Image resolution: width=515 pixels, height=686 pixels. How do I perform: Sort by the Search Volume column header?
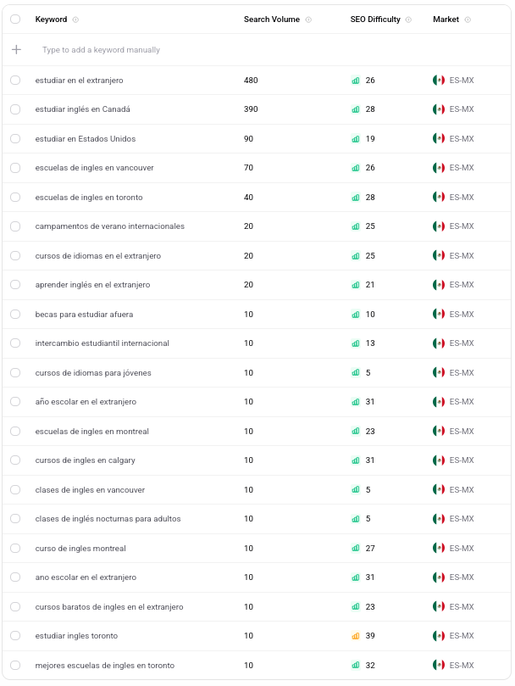click(x=272, y=20)
